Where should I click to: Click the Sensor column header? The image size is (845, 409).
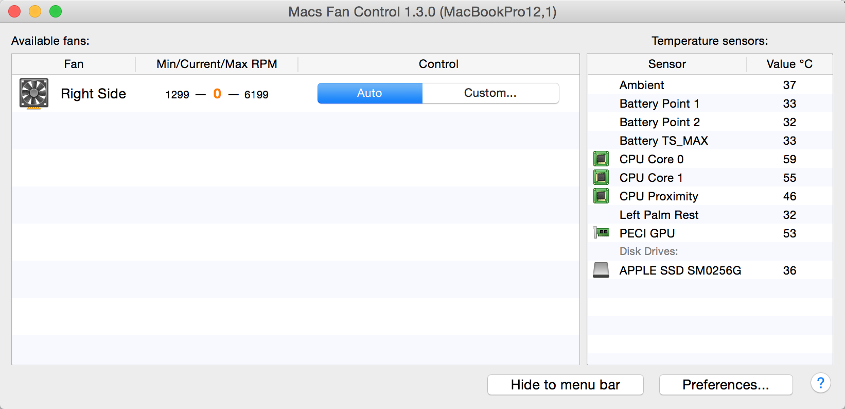pyautogui.click(x=667, y=64)
